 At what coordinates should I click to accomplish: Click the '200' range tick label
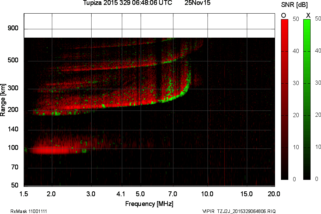point(13,110)
